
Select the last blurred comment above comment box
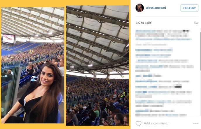[x=161, y=113]
